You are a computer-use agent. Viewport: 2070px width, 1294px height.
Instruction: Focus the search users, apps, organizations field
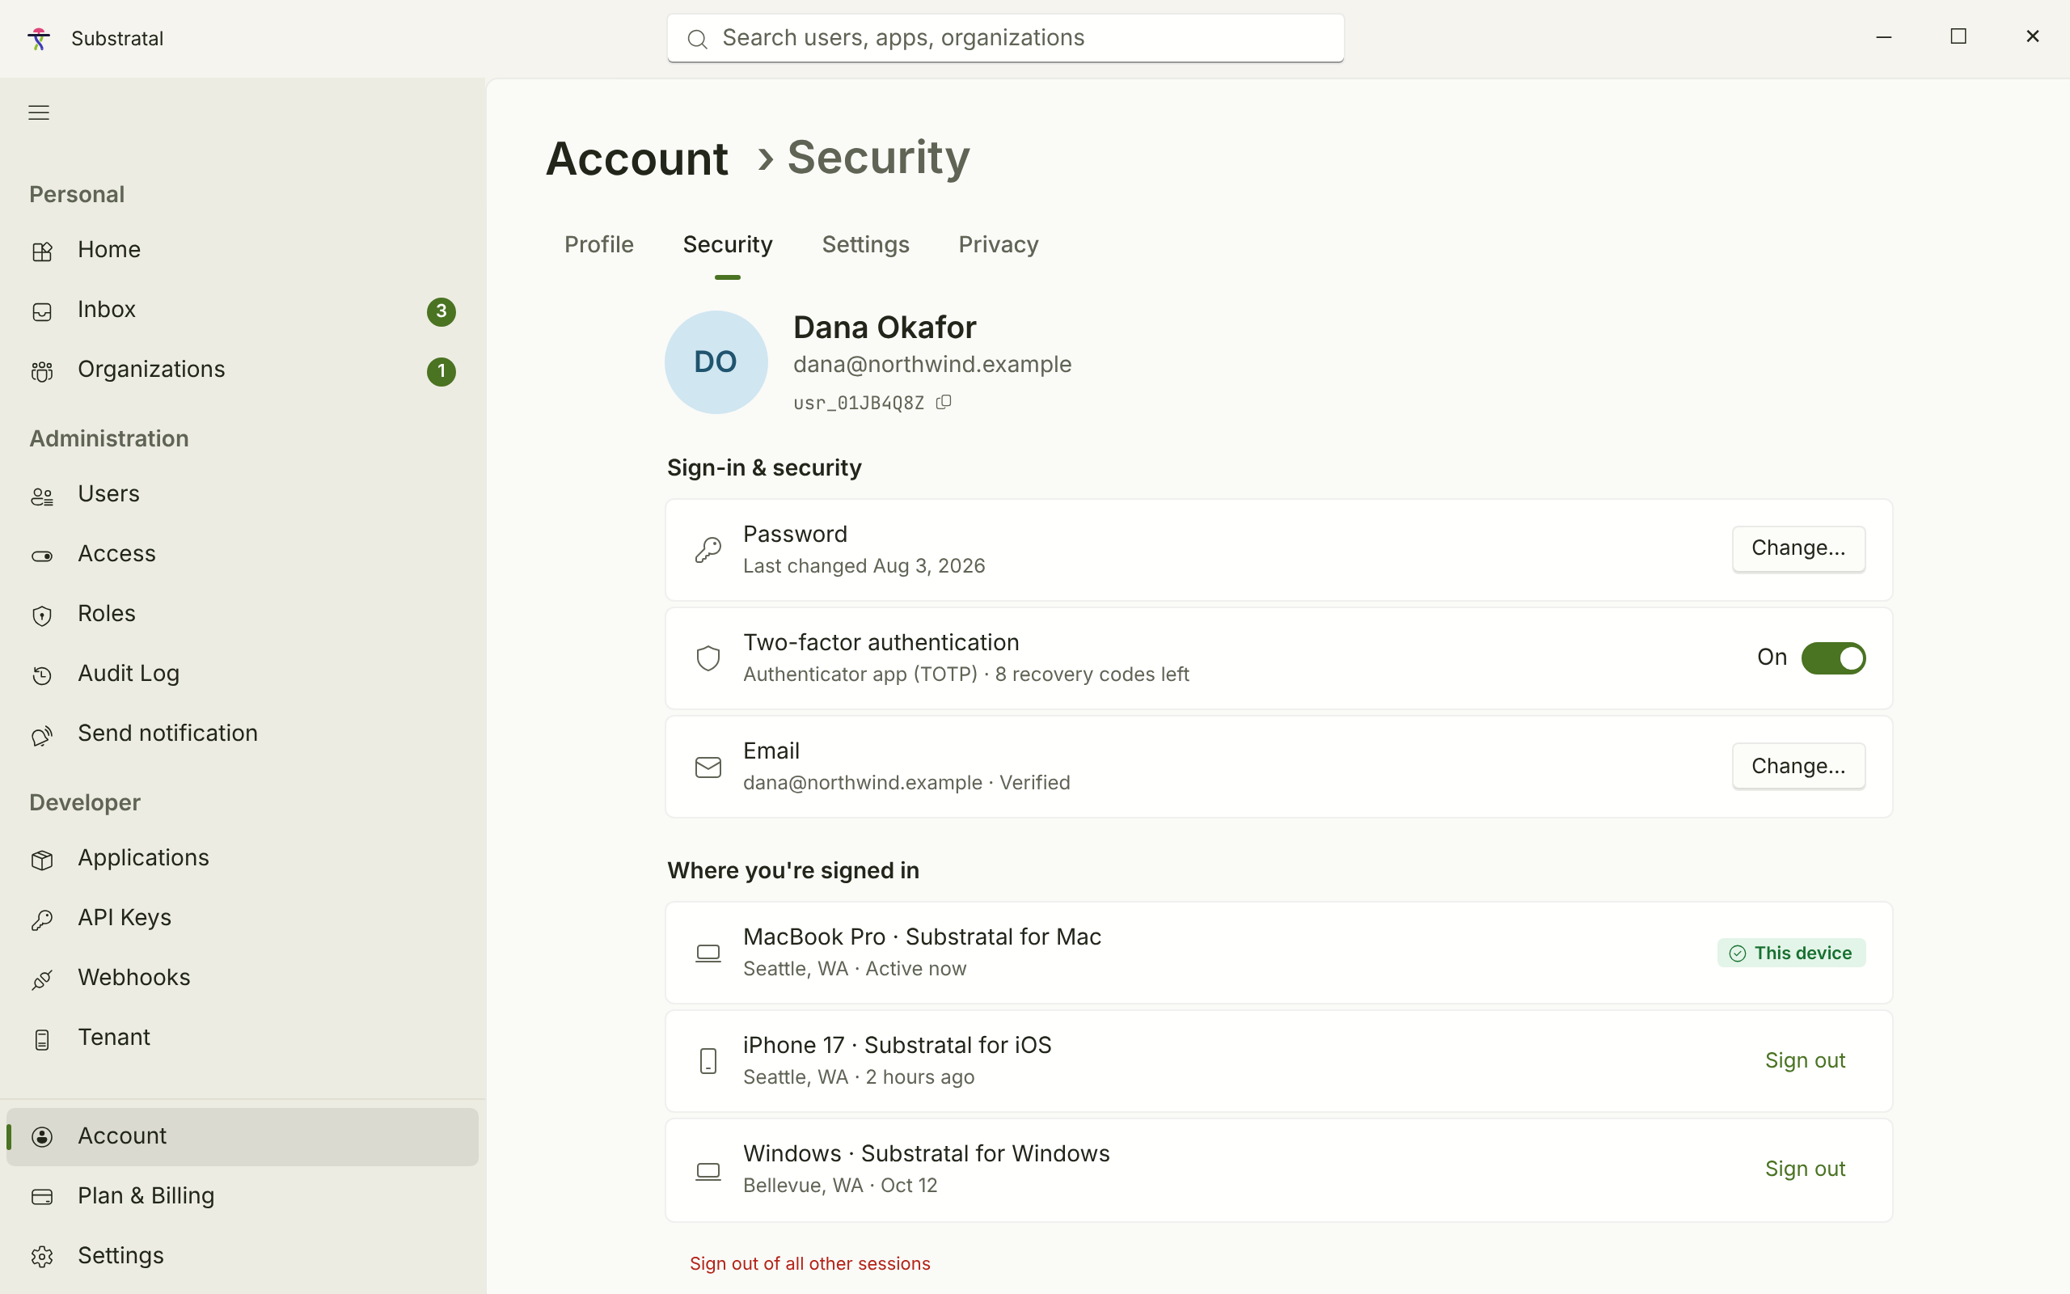point(1005,39)
